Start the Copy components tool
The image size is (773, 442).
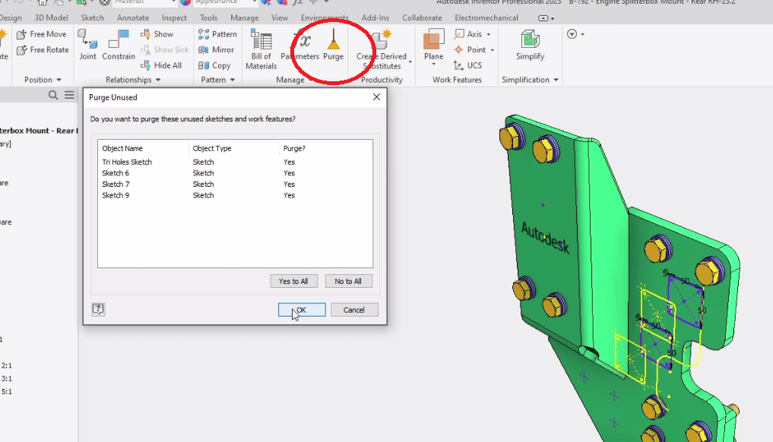click(214, 65)
